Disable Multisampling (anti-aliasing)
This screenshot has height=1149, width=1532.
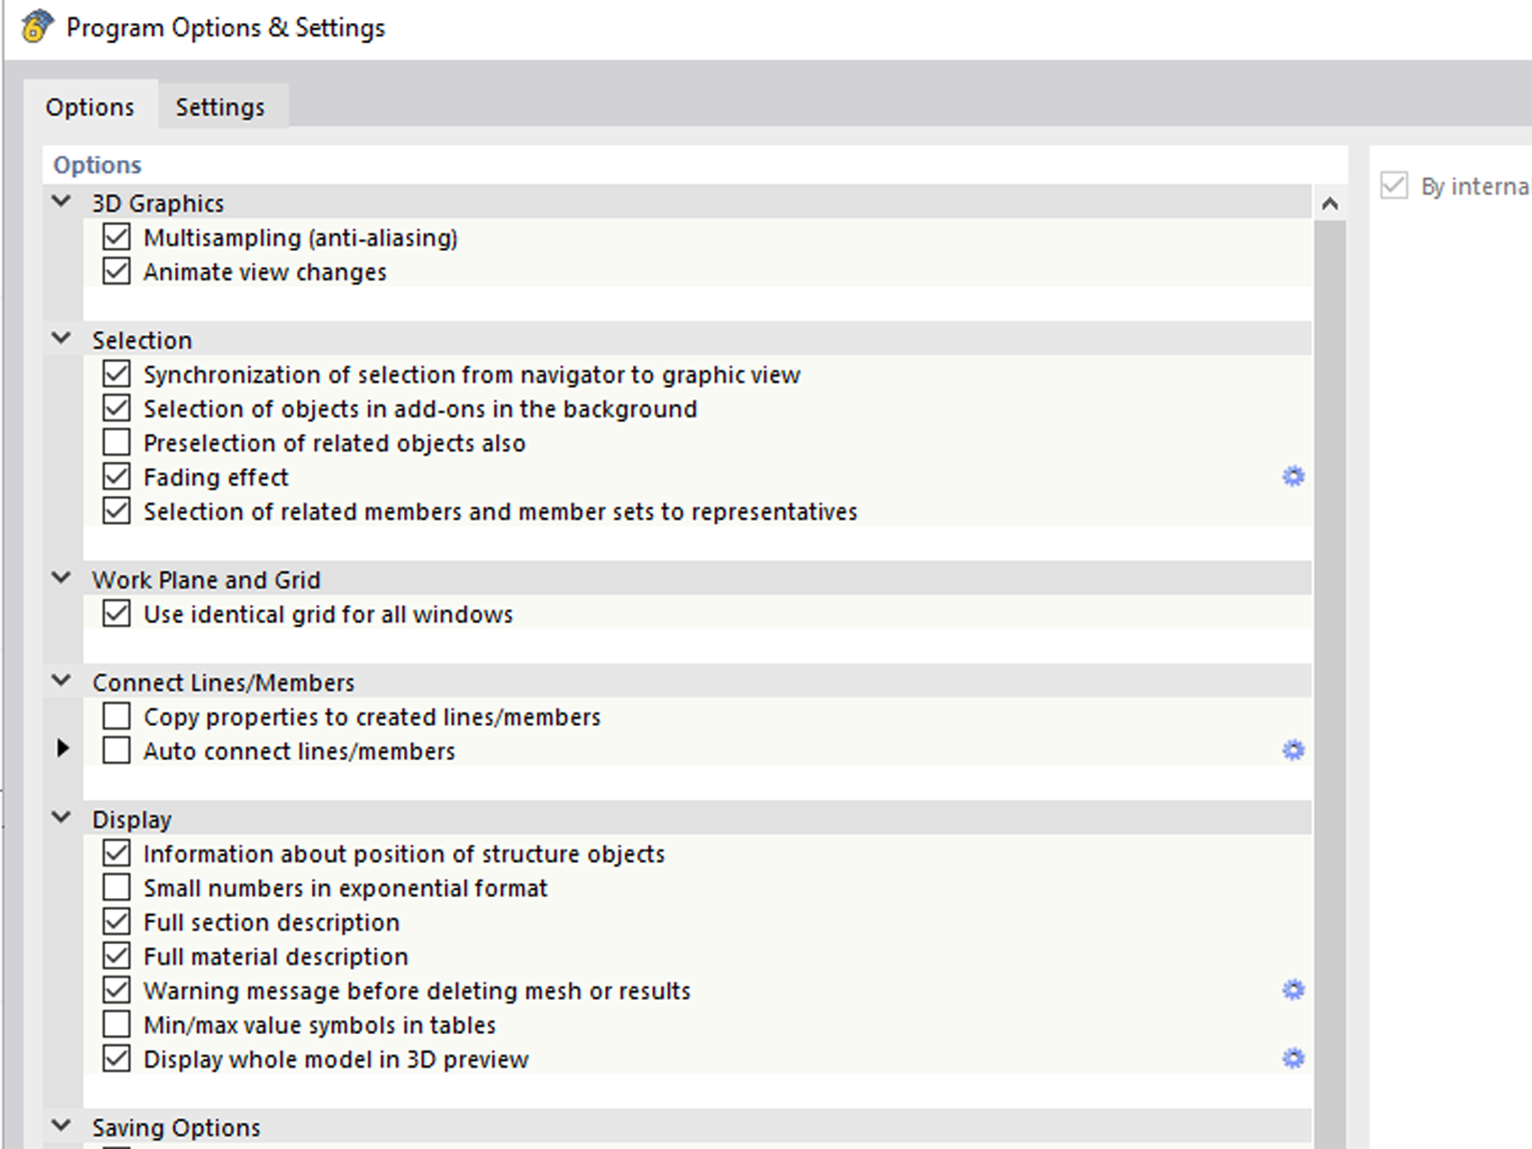(116, 237)
